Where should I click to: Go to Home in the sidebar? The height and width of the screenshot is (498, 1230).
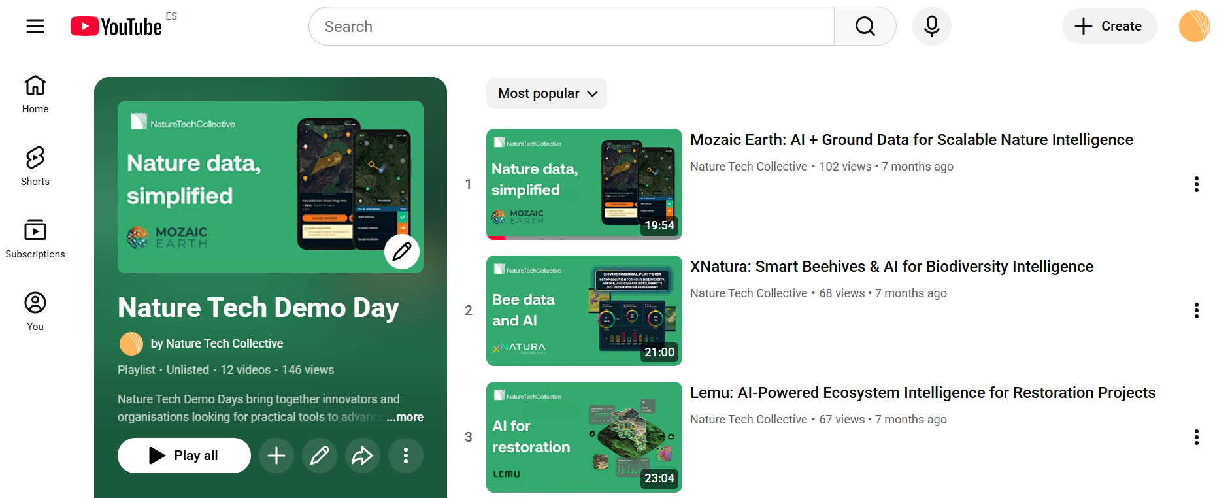tap(35, 94)
